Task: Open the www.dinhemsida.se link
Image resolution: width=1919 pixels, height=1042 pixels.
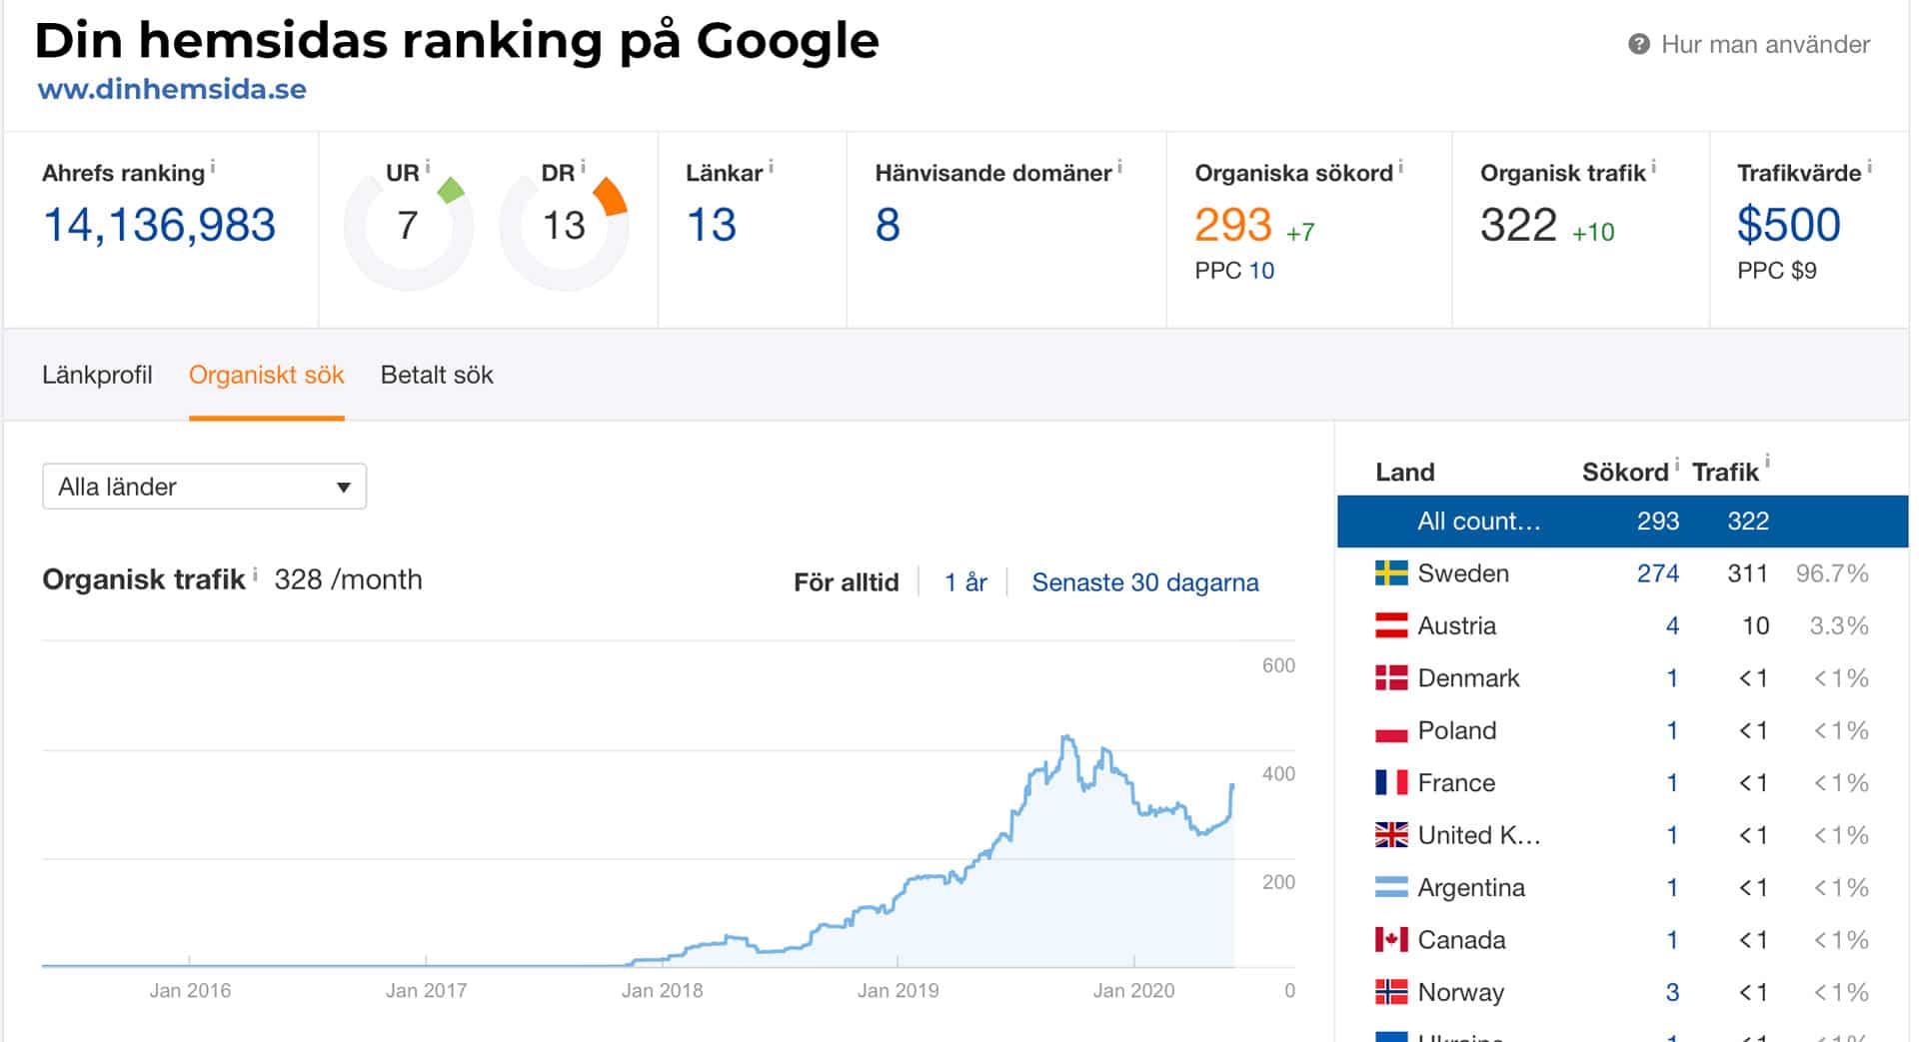Action: click(x=172, y=89)
